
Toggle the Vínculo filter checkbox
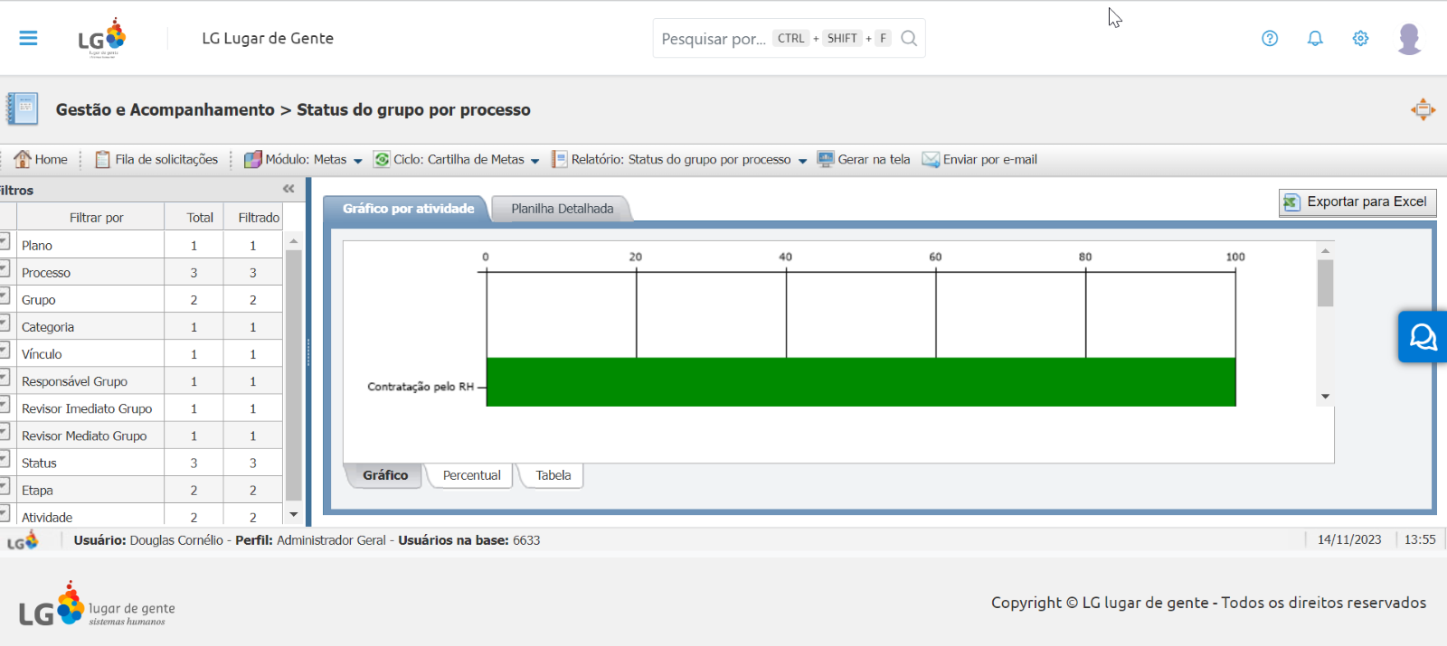4,350
